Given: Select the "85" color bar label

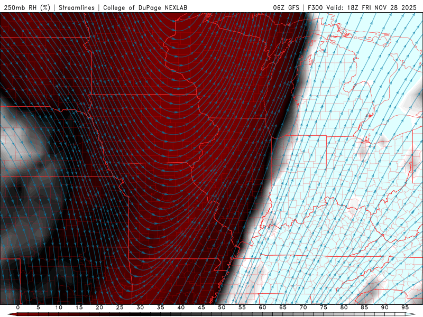Looking at the screenshot, I should coord(364,307).
